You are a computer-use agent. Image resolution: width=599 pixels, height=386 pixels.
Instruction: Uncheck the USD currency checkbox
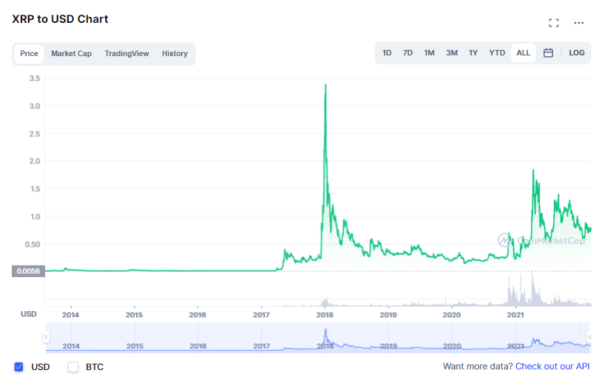point(19,367)
